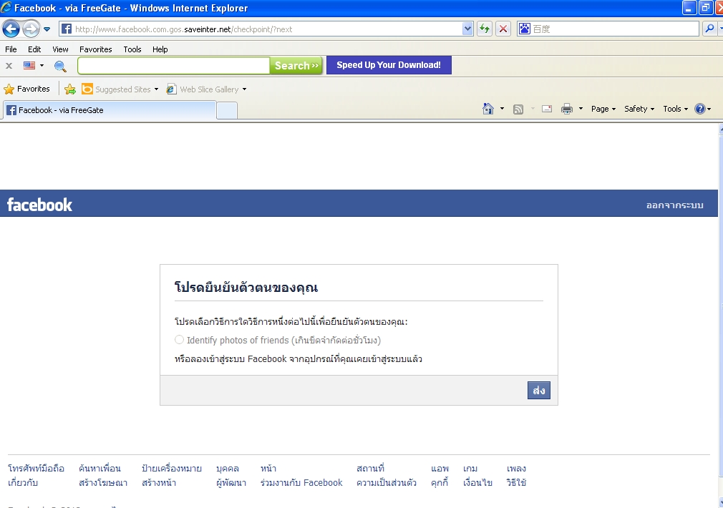
Task: Open the Print dropdown arrow
Action: pos(581,109)
